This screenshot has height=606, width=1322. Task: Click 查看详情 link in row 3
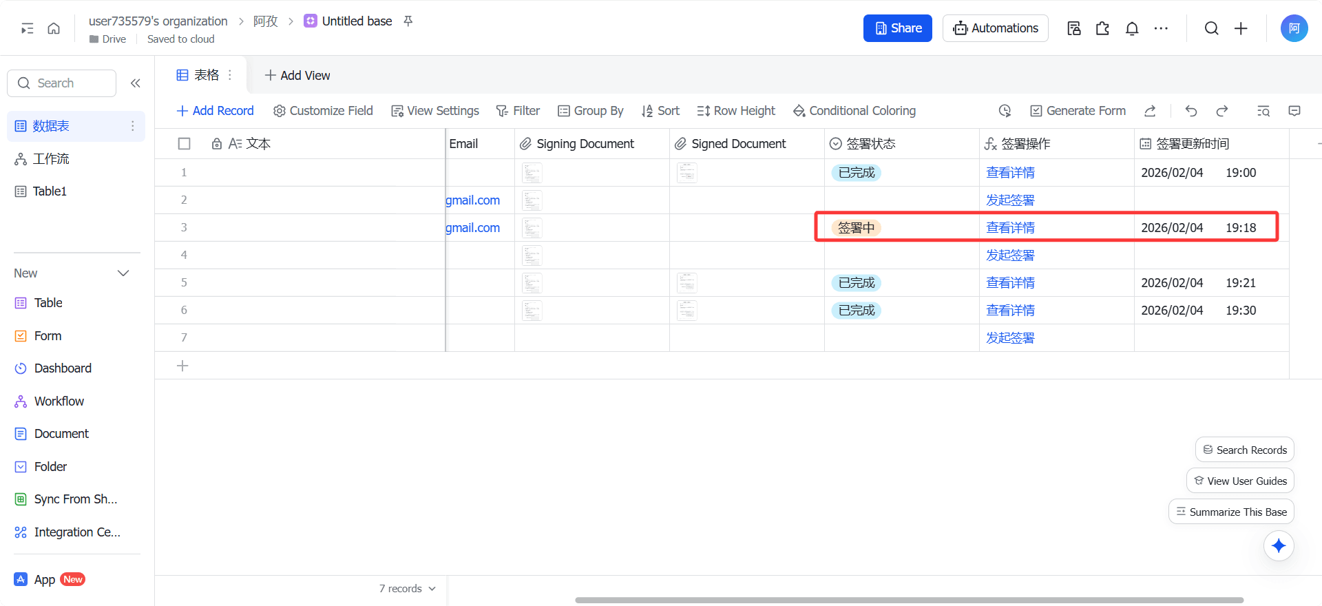pyautogui.click(x=1010, y=228)
